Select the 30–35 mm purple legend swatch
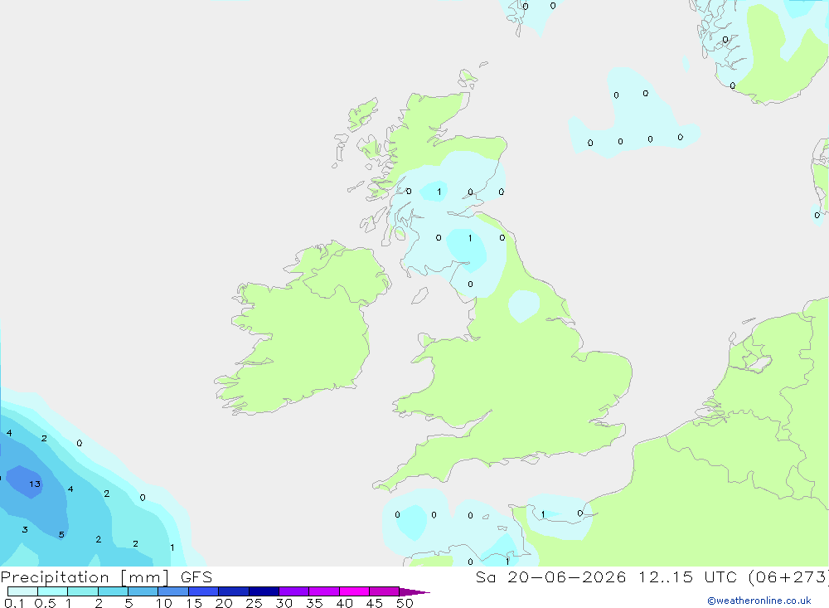This screenshot has width=829, height=608. [x=294, y=591]
